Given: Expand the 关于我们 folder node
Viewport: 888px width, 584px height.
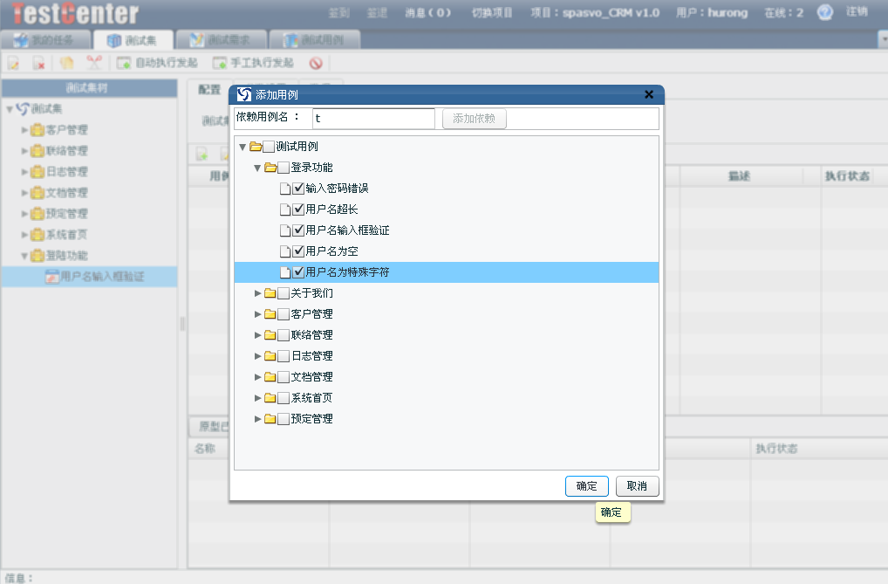Looking at the screenshot, I should (x=257, y=293).
